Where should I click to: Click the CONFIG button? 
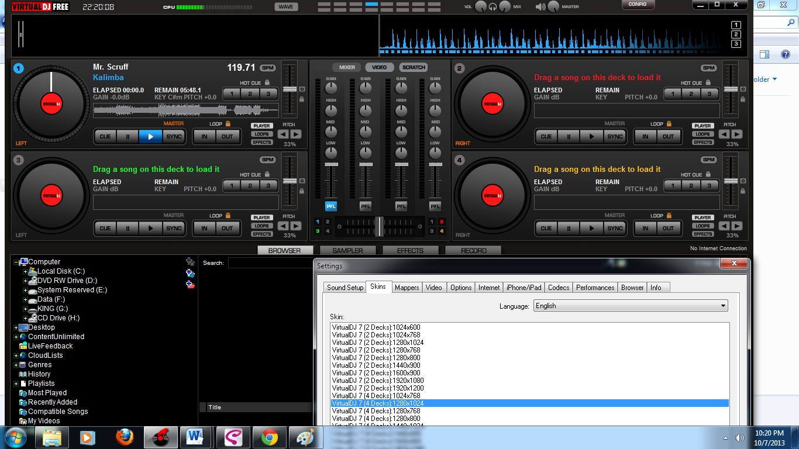point(638,4)
